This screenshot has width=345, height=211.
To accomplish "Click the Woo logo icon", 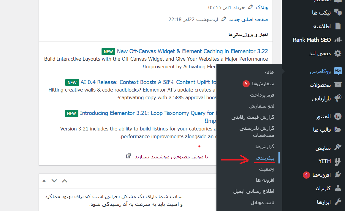I will (x=338, y=71).
